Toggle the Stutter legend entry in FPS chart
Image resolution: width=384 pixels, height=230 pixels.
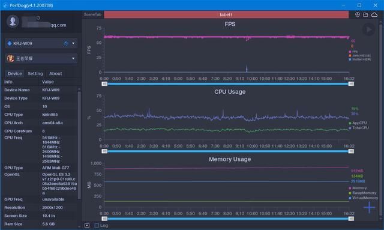click(x=360, y=59)
